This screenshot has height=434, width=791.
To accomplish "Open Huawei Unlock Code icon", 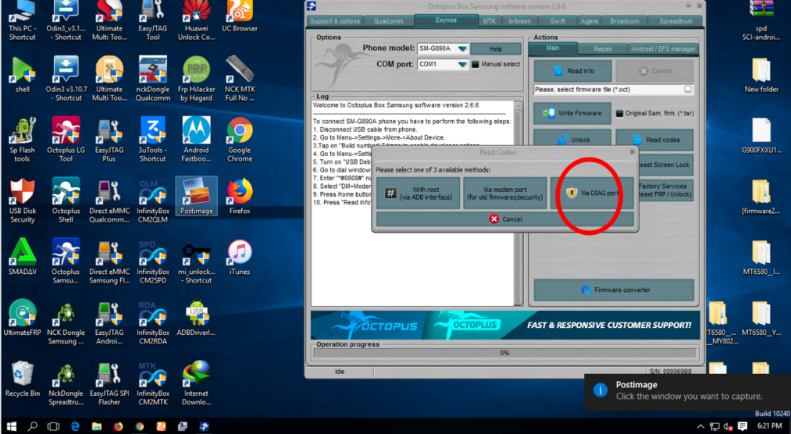I will 196,20.
